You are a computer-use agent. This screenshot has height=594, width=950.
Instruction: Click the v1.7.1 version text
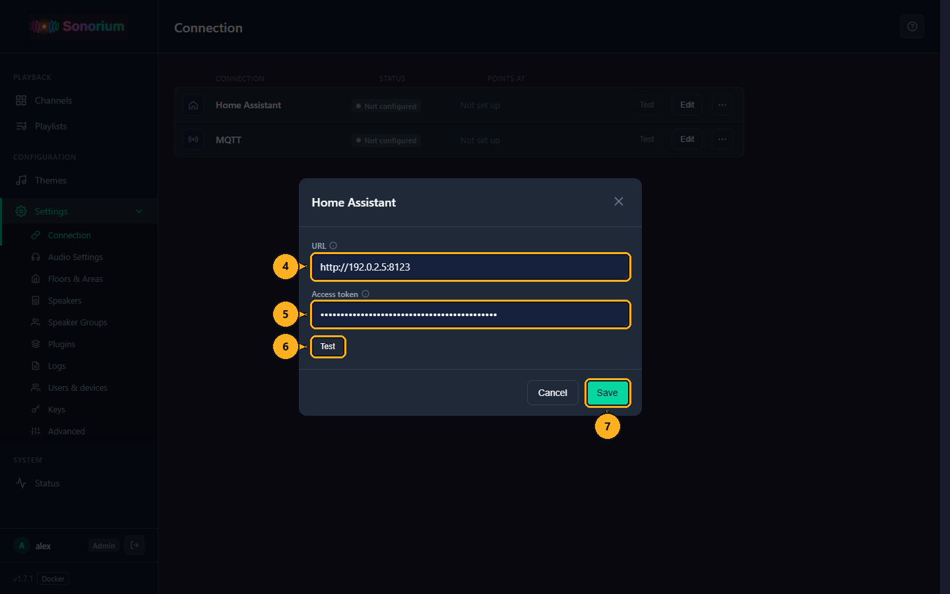click(23, 579)
